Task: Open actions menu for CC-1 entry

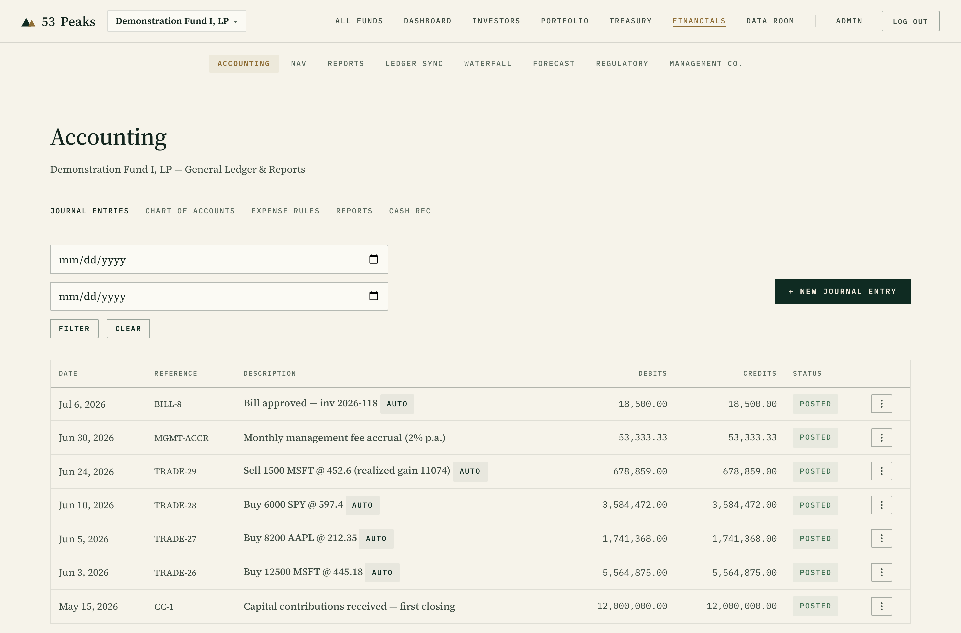Action: pos(881,606)
